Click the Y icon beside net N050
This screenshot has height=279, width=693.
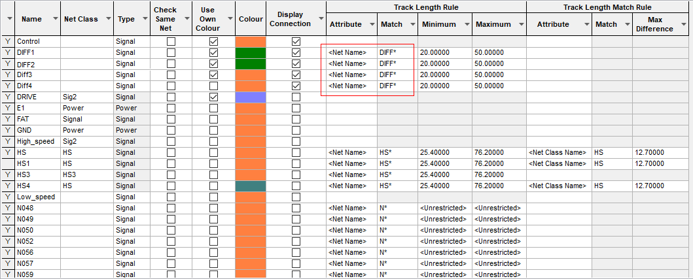pos(8,230)
